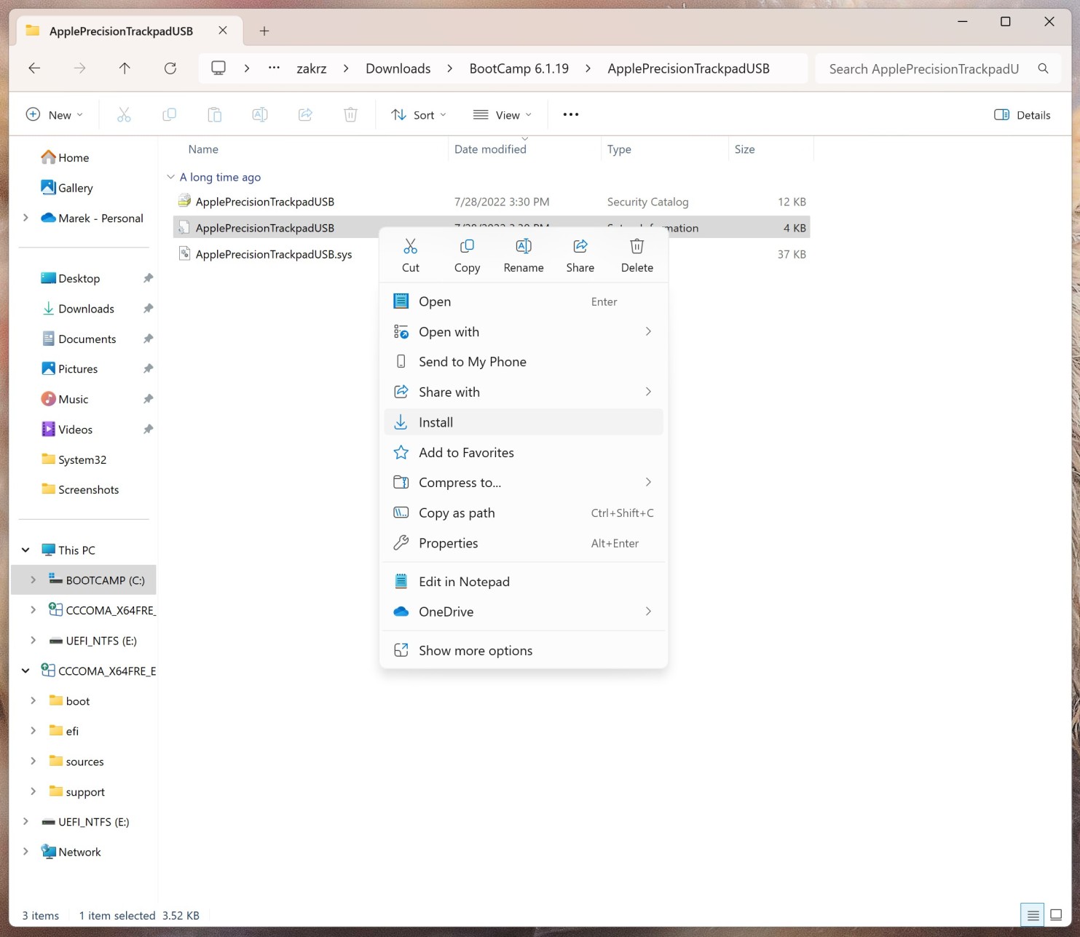Image resolution: width=1080 pixels, height=937 pixels.
Task: Switch to large thumbnails view icon
Action: (x=1056, y=916)
